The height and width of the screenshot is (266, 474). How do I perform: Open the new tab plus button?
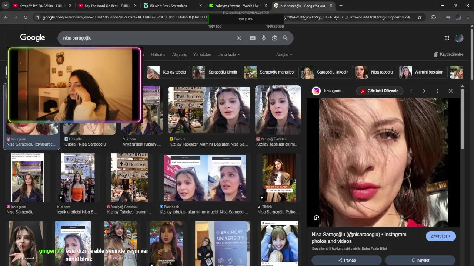click(341, 6)
